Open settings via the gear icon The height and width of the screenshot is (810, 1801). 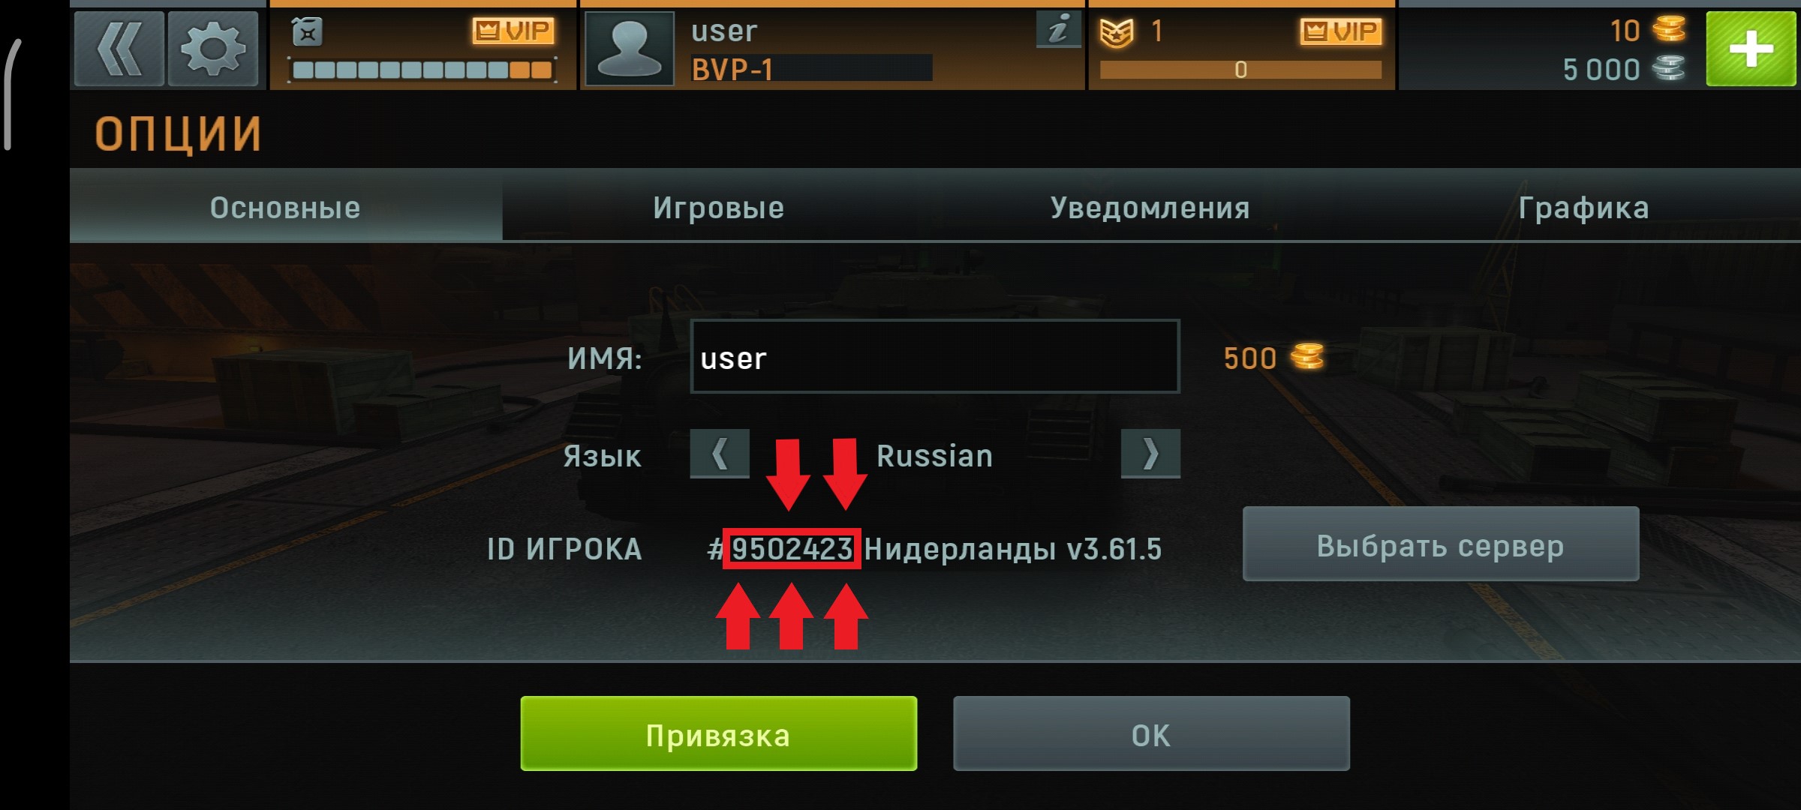213,49
